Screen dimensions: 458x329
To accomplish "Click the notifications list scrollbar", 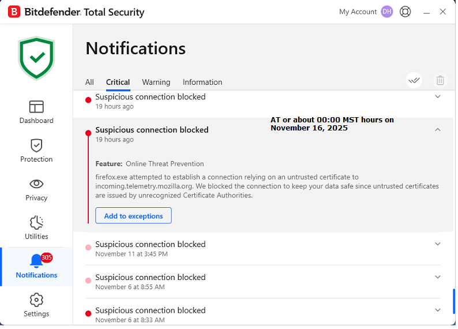I will point(454,300).
